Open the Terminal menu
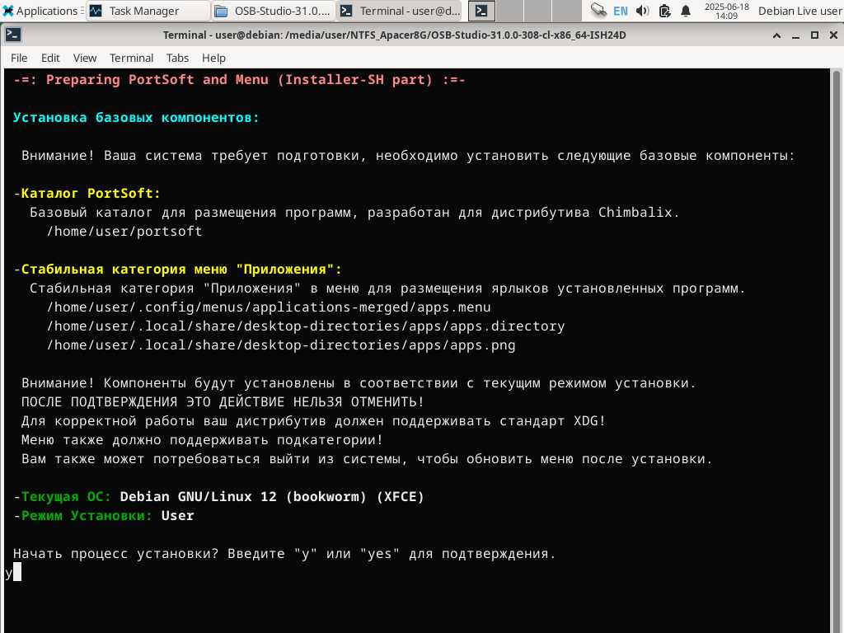Screen dimensions: 844x633 click(x=131, y=58)
